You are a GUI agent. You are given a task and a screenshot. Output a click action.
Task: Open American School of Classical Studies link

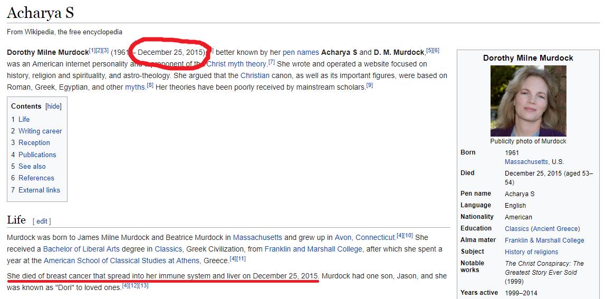tap(121, 261)
